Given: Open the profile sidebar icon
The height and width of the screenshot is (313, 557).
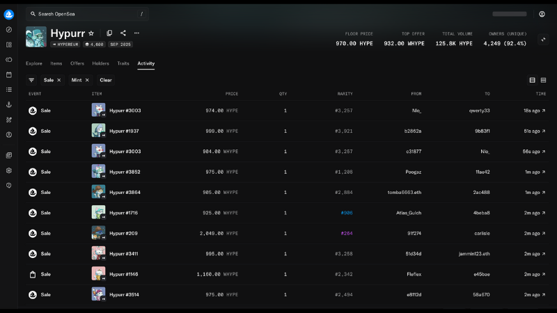Looking at the screenshot, I should [9, 135].
